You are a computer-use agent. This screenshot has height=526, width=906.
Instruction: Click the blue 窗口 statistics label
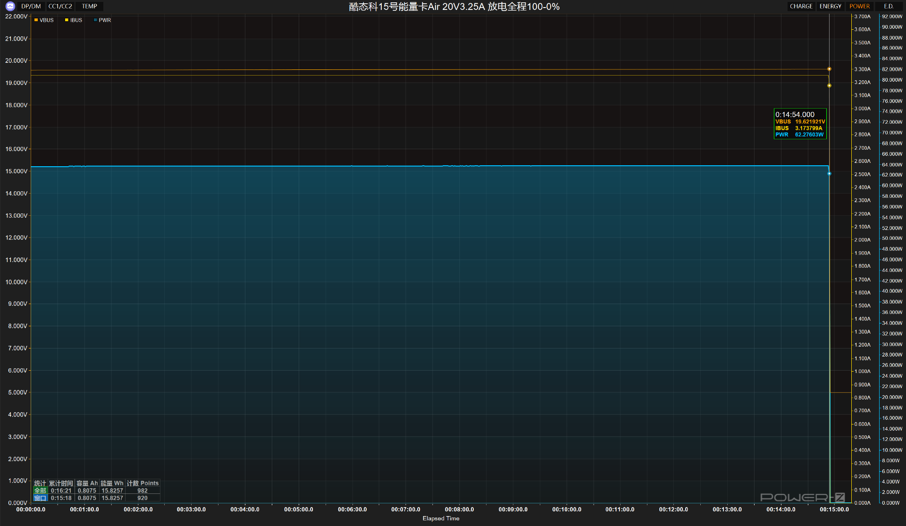(40, 498)
